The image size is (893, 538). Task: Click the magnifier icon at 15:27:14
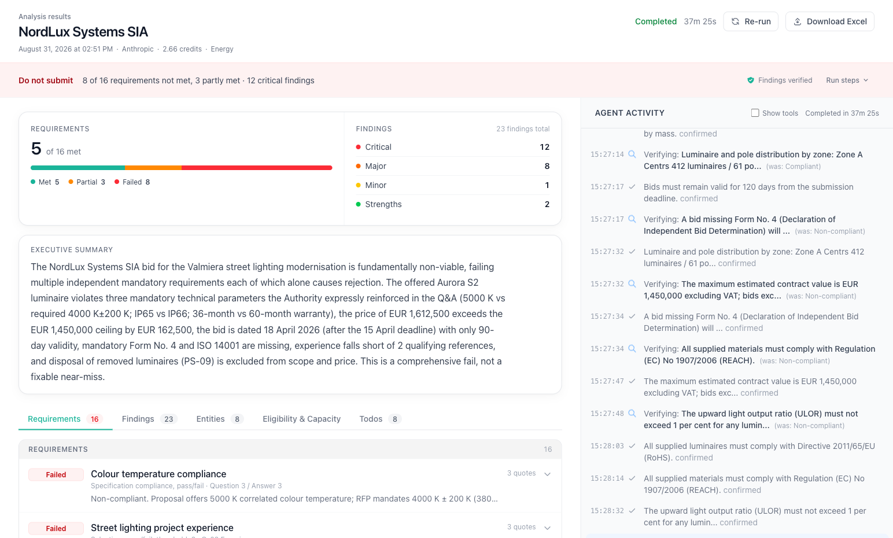pyautogui.click(x=632, y=154)
